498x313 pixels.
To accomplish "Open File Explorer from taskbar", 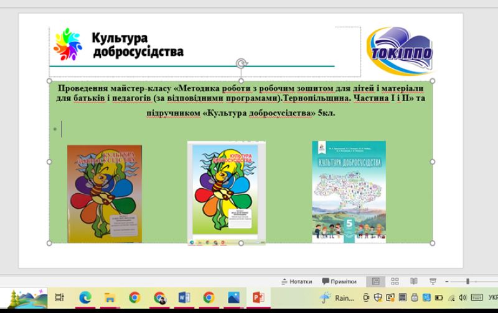I will click(x=110, y=297).
